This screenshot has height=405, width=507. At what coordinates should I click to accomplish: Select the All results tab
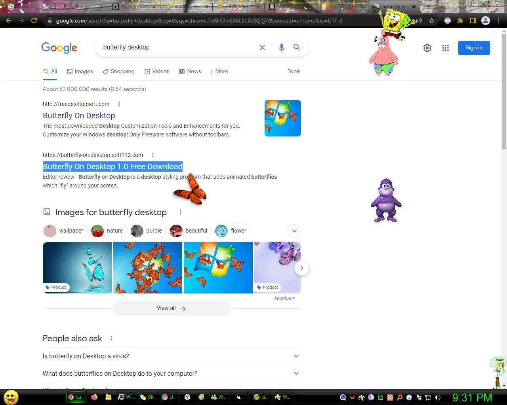[x=50, y=72]
